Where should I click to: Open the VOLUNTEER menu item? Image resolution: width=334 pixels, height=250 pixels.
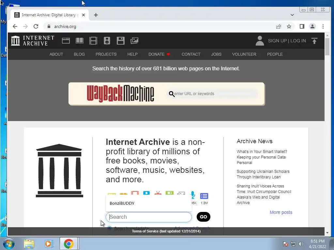pos(244,54)
